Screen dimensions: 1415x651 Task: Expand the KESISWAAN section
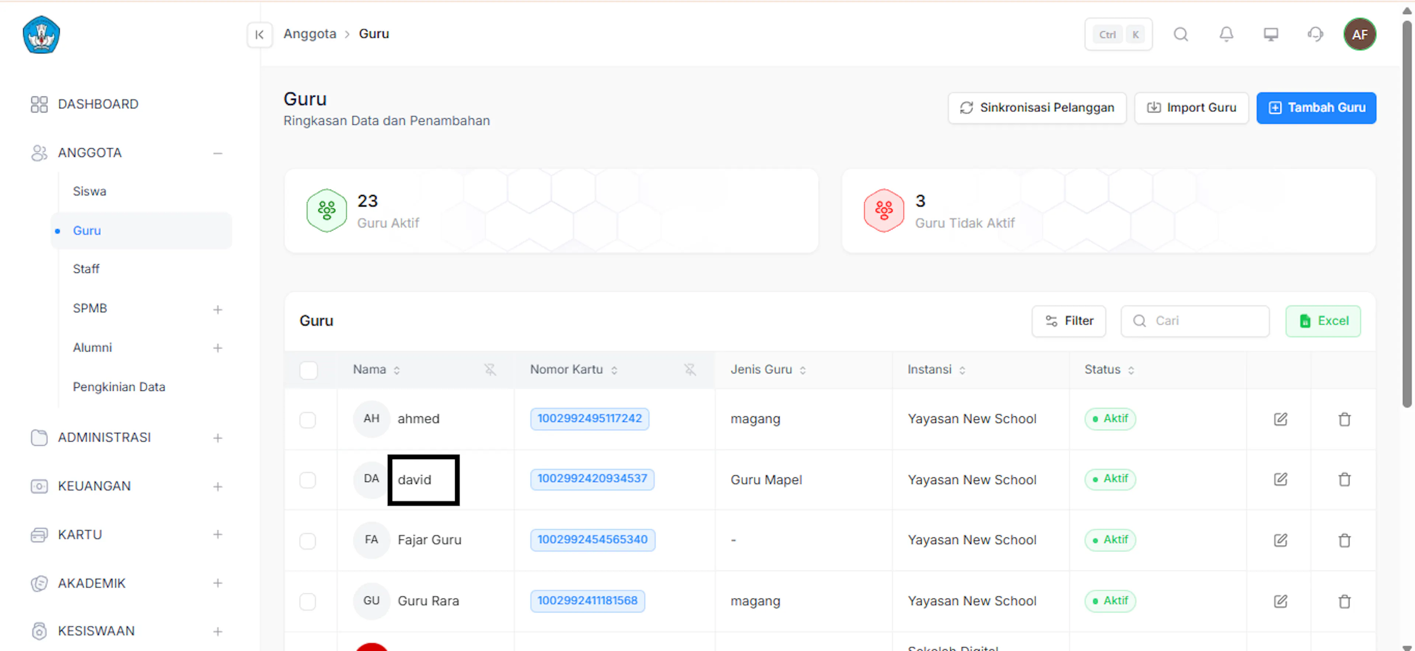[x=217, y=631]
